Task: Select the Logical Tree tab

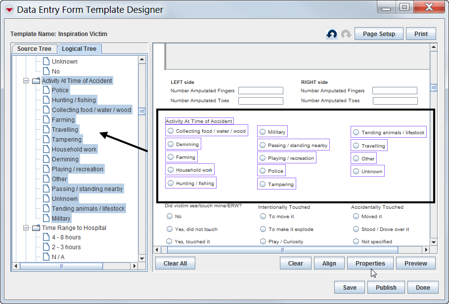Action: point(79,49)
